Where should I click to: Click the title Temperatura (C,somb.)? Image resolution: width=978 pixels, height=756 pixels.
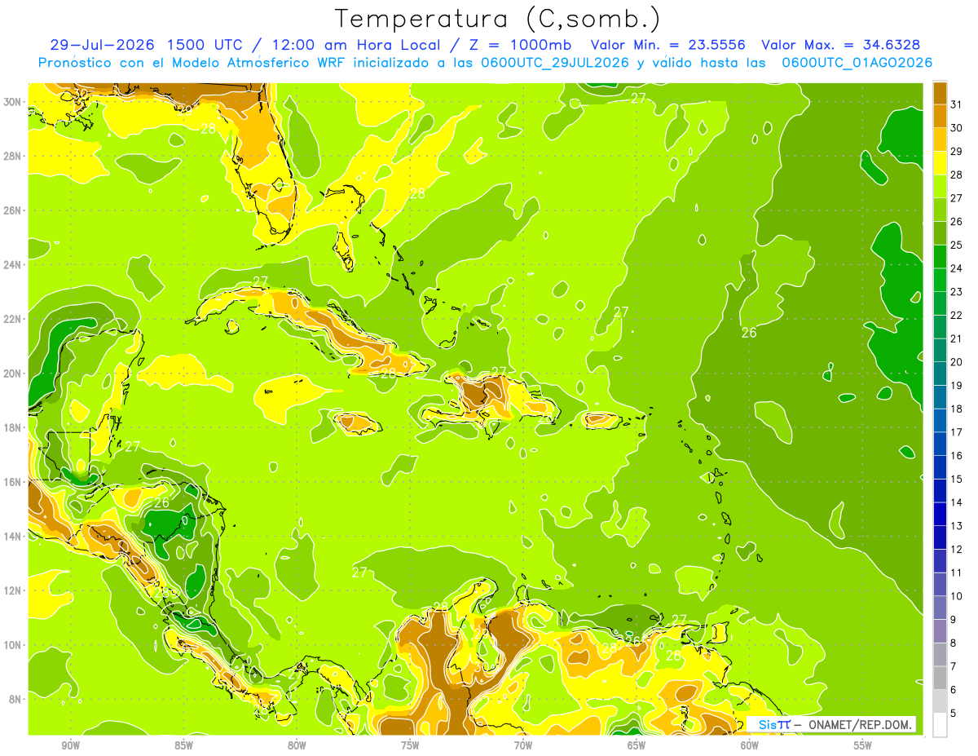498,19
